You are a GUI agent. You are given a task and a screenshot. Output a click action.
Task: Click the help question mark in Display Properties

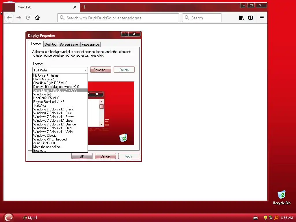(125, 34)
